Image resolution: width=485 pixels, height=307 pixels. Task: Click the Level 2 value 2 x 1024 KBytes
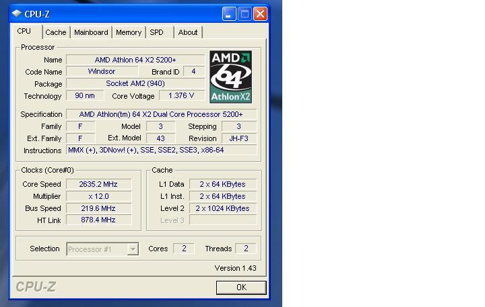point(223,208)
